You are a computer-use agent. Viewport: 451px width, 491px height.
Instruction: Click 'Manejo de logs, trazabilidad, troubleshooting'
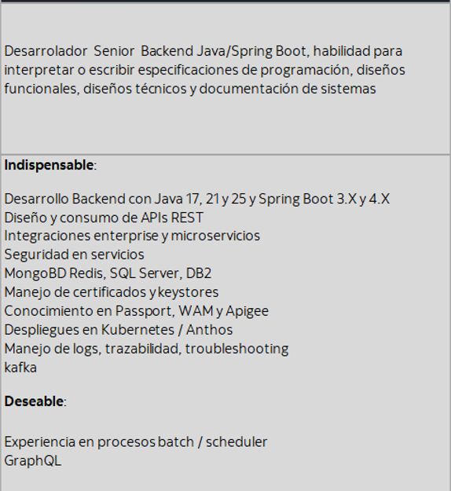click(x=146, y=349)
